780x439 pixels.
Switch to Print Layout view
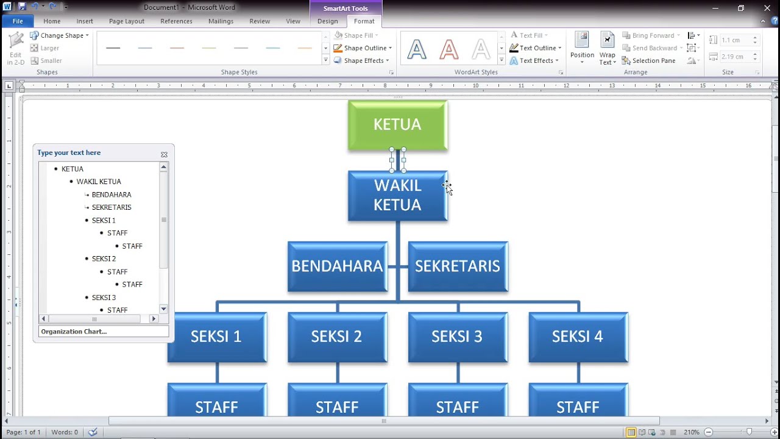coord(631,432)
